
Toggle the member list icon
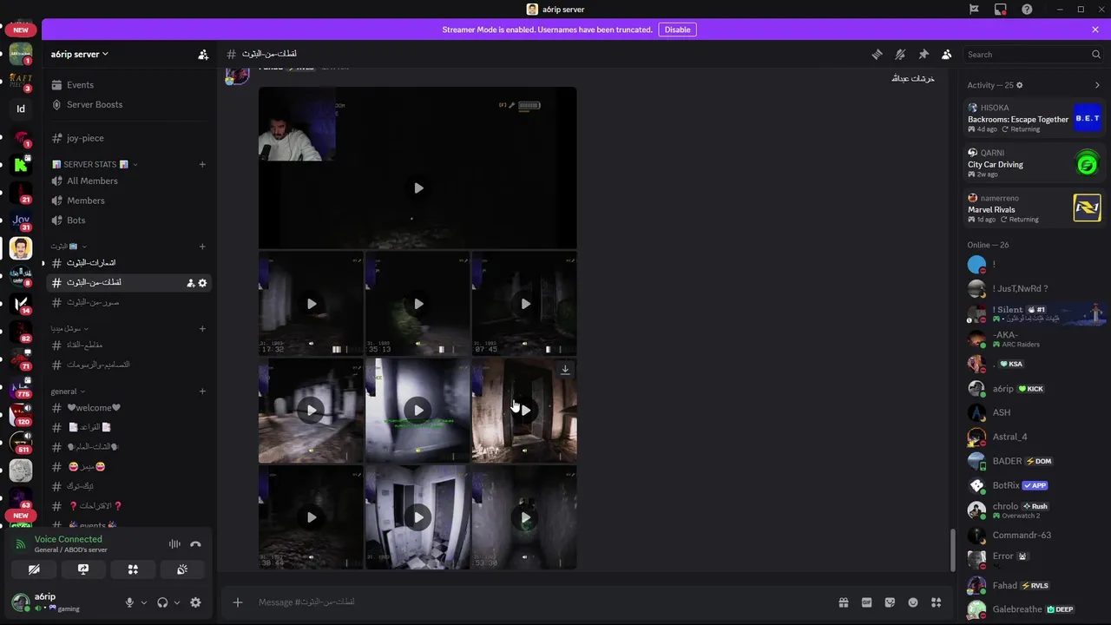click(947, 54)
